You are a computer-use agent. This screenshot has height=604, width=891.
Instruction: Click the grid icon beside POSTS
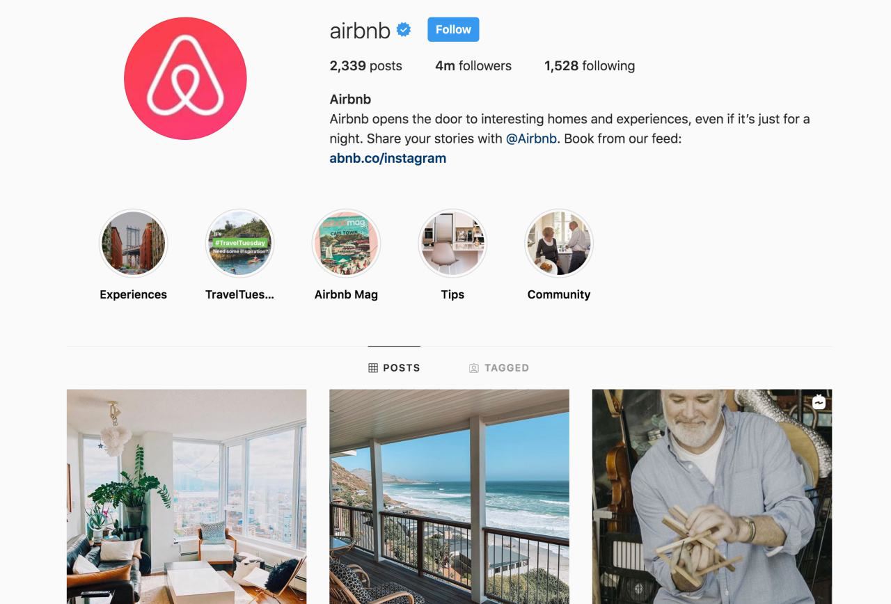coord(373,367)
